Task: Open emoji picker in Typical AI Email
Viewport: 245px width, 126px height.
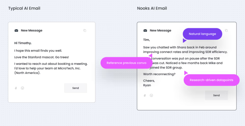Action: tap(22, 88)
